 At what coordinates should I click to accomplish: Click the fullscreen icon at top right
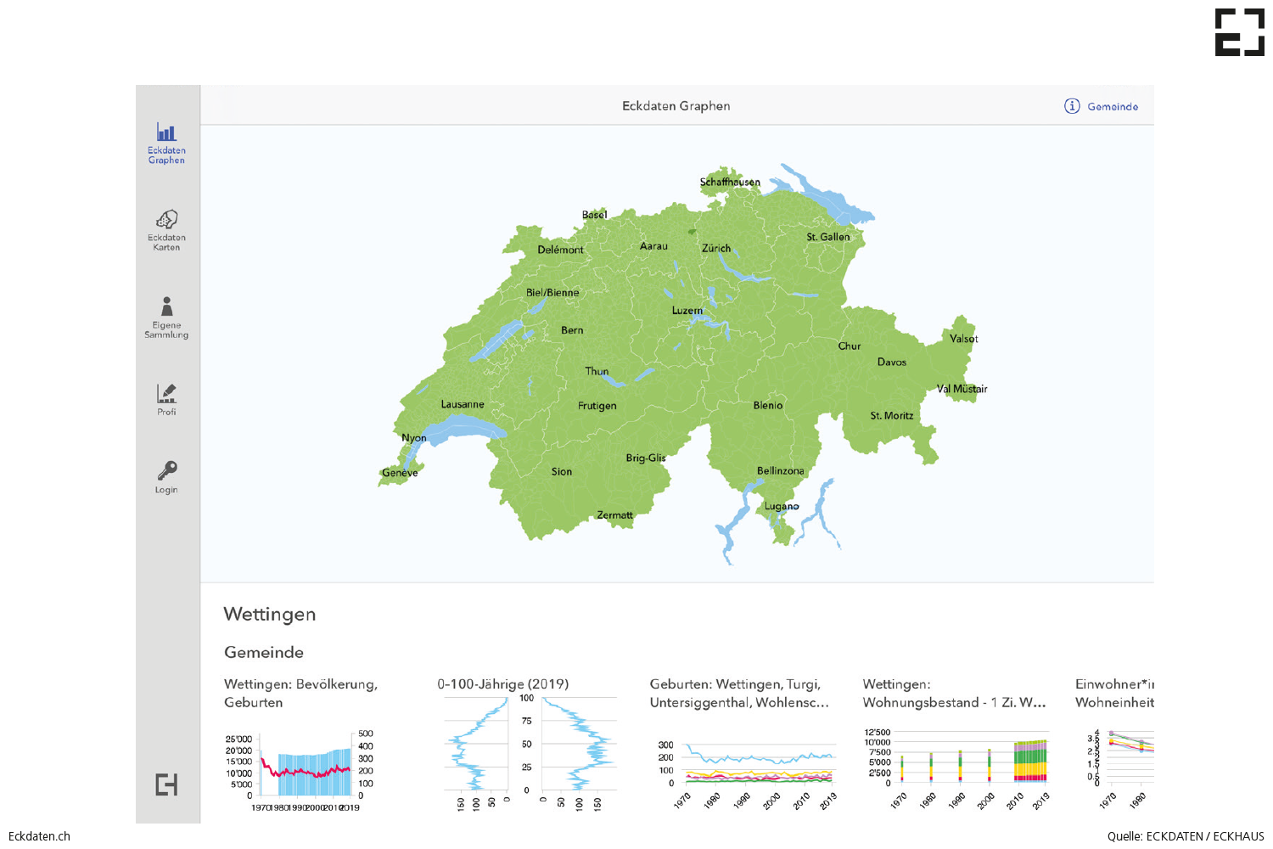pyautogui.click(x=1239, y=33)
